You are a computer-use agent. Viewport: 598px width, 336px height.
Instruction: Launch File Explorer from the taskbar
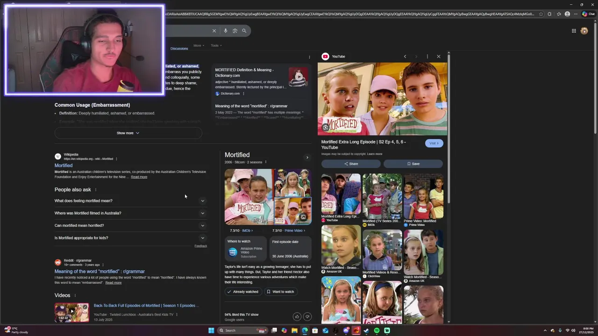click(294, 330)
